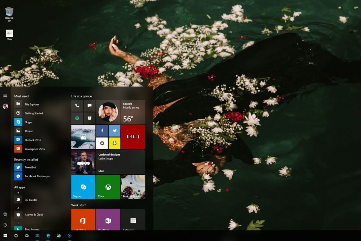Open Edge from the taskbar

[x=48, y=235]
